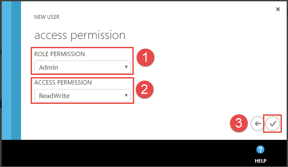Click the NEW USER wizard title
The image size is (288, 167).
(47, 17)
